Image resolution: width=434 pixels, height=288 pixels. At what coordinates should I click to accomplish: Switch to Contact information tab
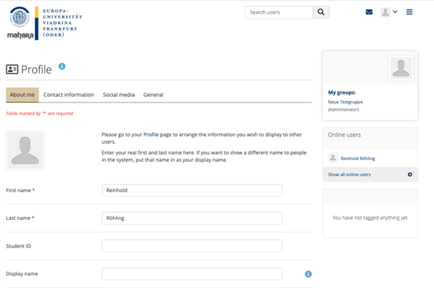tap(69, 95)
